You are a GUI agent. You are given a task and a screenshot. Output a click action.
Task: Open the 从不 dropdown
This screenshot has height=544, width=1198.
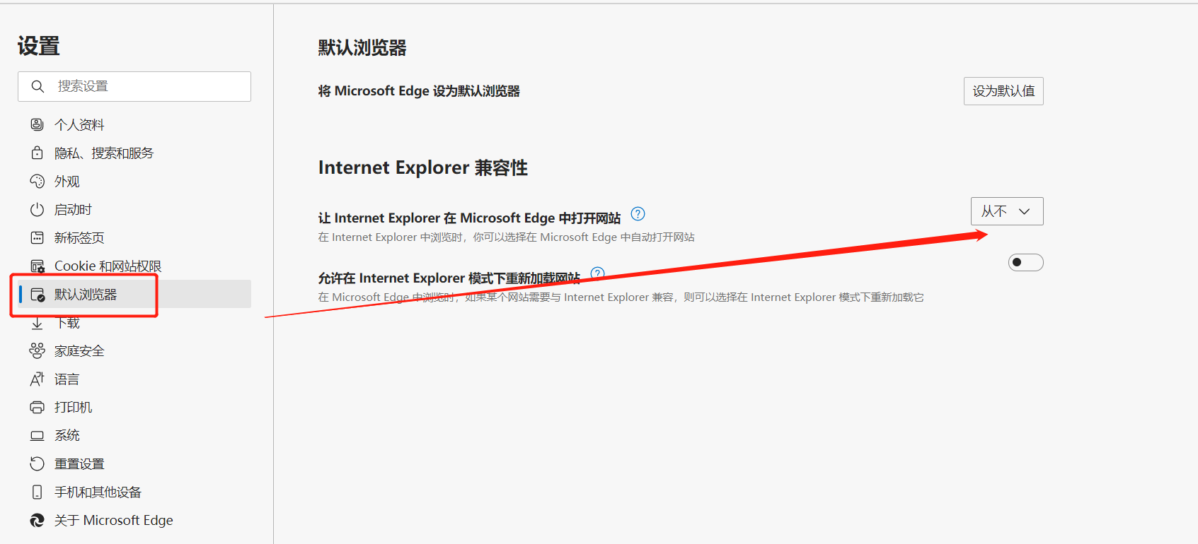(1007, 211)
